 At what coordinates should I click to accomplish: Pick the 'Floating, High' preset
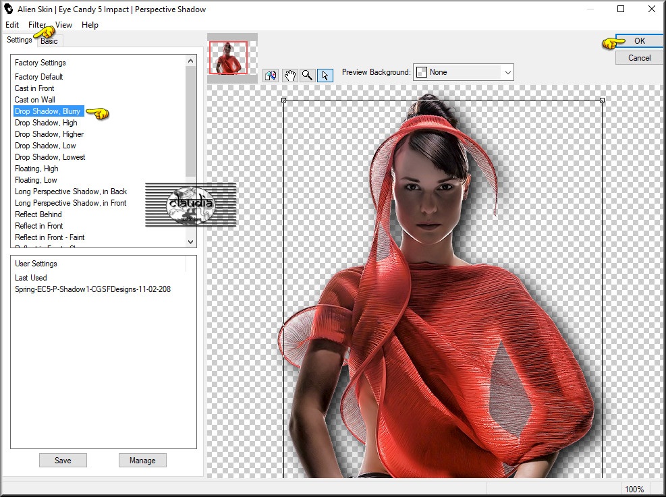[36, 169]
